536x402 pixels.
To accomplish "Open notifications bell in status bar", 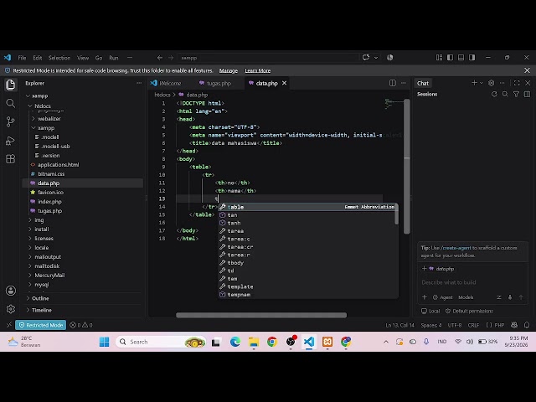I will [527, 325].
